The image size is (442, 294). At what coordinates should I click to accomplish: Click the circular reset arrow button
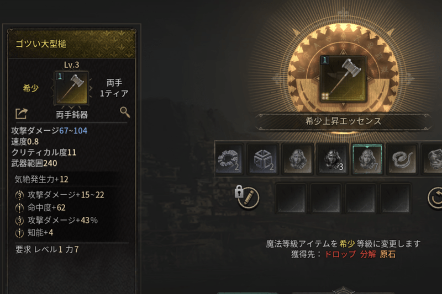coord(435,198)
